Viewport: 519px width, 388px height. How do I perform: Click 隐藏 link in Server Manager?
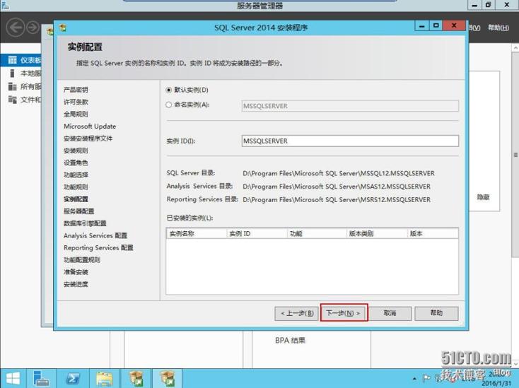(483, 197)
